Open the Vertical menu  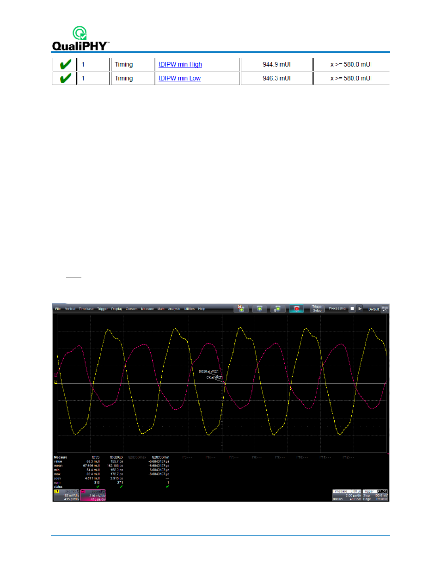(x=70, y=309)
